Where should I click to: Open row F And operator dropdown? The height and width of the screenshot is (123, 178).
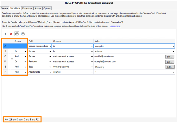[x=25, y=72]
